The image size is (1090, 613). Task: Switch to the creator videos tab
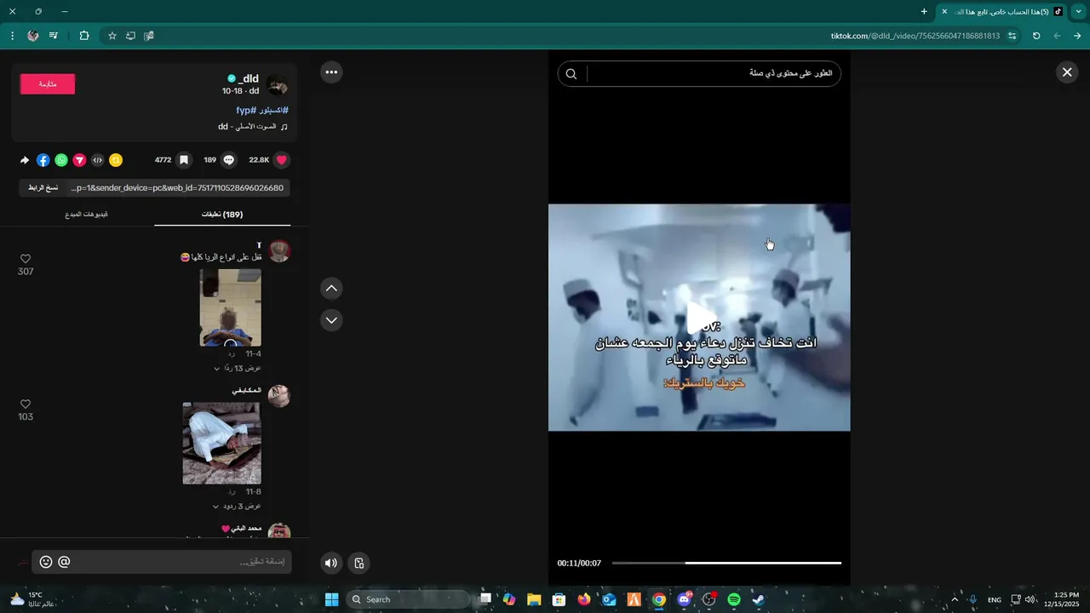(x=86, y=215)
